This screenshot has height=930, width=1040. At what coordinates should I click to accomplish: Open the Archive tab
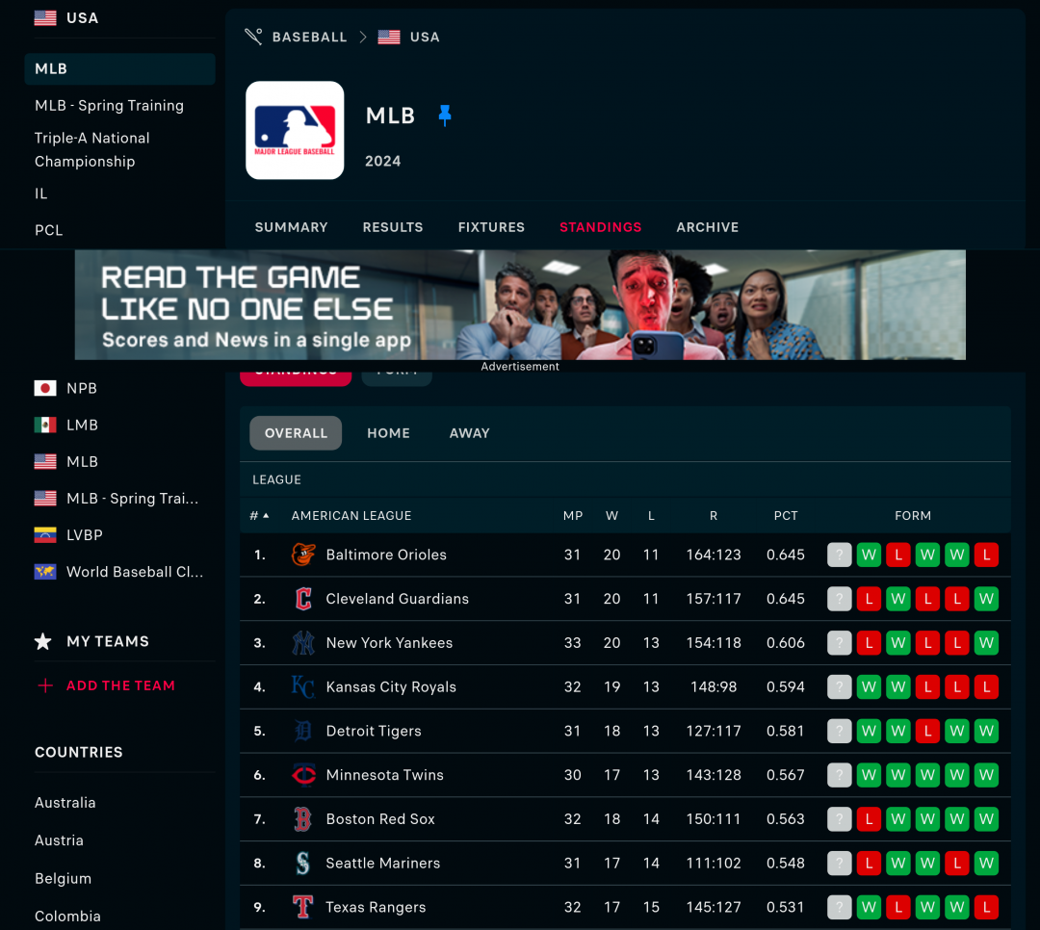[x=707, y=227]
